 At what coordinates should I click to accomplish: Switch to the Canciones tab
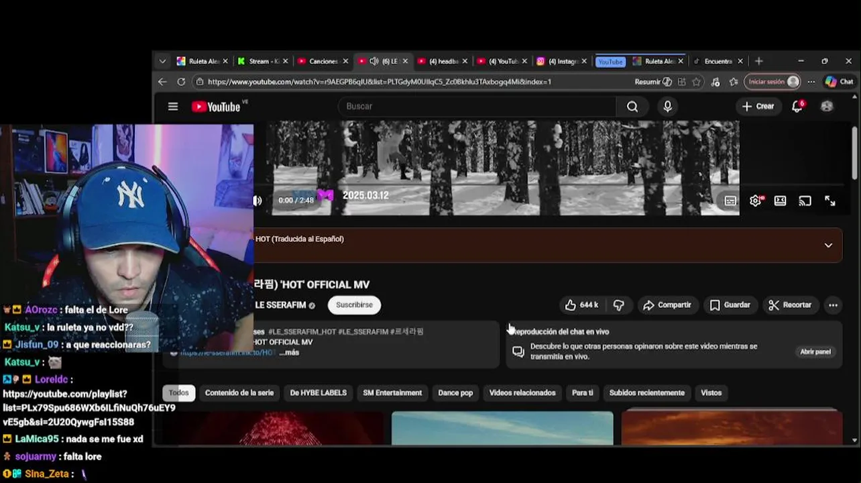(x=322, y=61)
